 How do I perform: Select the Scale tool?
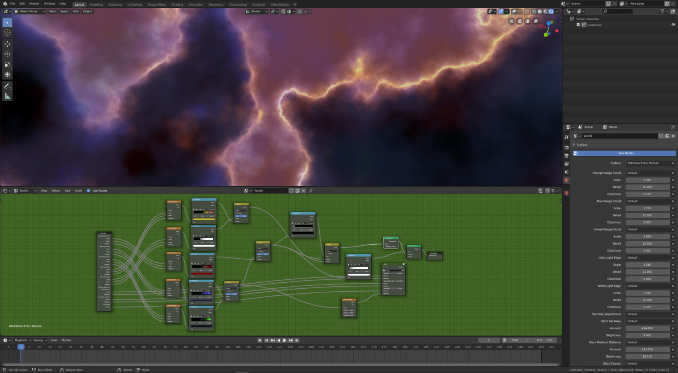(x=7, y=64)
